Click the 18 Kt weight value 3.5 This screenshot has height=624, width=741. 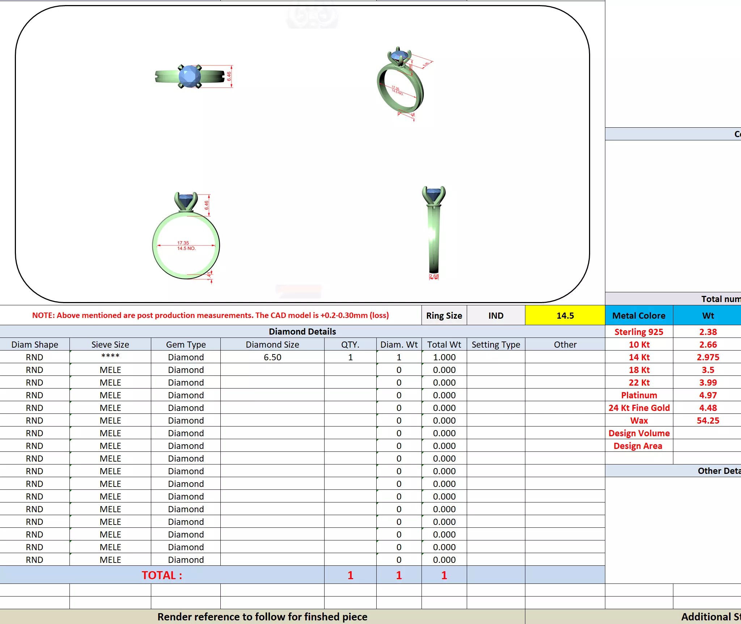click(x=708, y=370)
